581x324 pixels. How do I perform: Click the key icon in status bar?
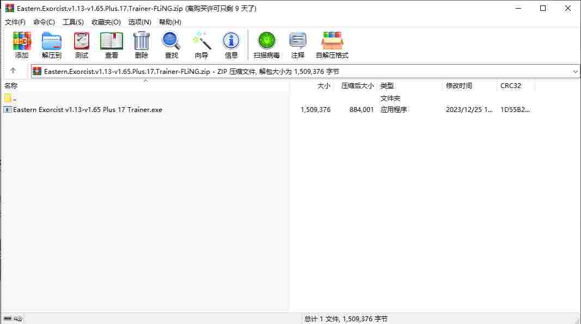pos(18,319)
